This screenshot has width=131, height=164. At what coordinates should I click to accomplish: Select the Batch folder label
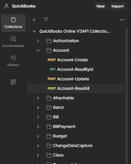pos(59,108)
